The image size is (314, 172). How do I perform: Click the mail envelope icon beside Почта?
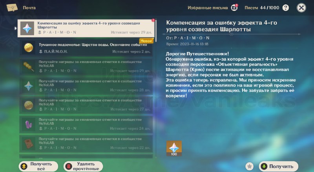[x=12, y=7]
